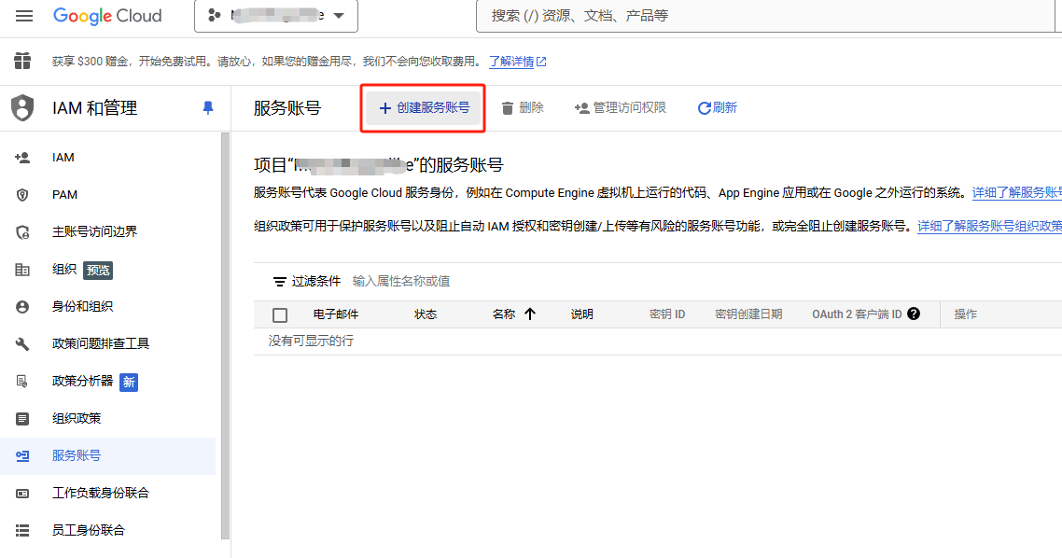Toggle the pin icon beside IAM 和管理
The height and width of the screenshot is (558, 1062).
208,107
